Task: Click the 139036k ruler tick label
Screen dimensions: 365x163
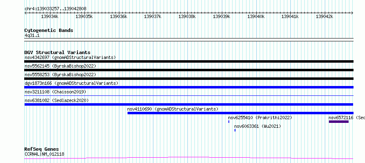Action: click(118, 16)
